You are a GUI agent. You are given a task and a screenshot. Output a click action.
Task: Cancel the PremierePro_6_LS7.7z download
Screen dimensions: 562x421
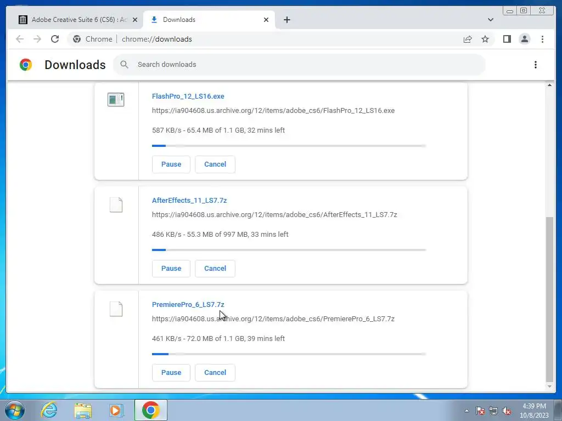point(215,373)
